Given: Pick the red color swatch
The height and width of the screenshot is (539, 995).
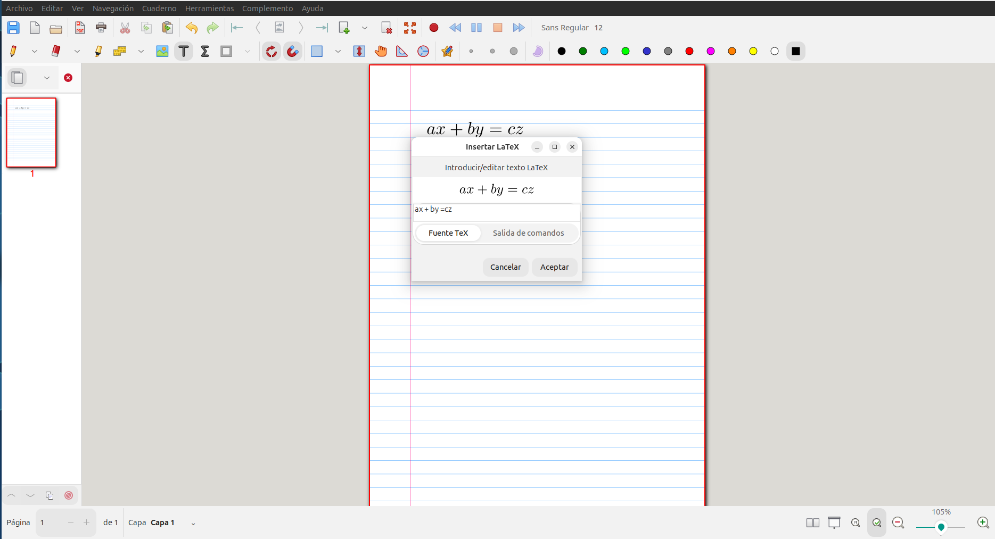Looking at the screenshot, I should pyautogui.click(x=689, y=51).
